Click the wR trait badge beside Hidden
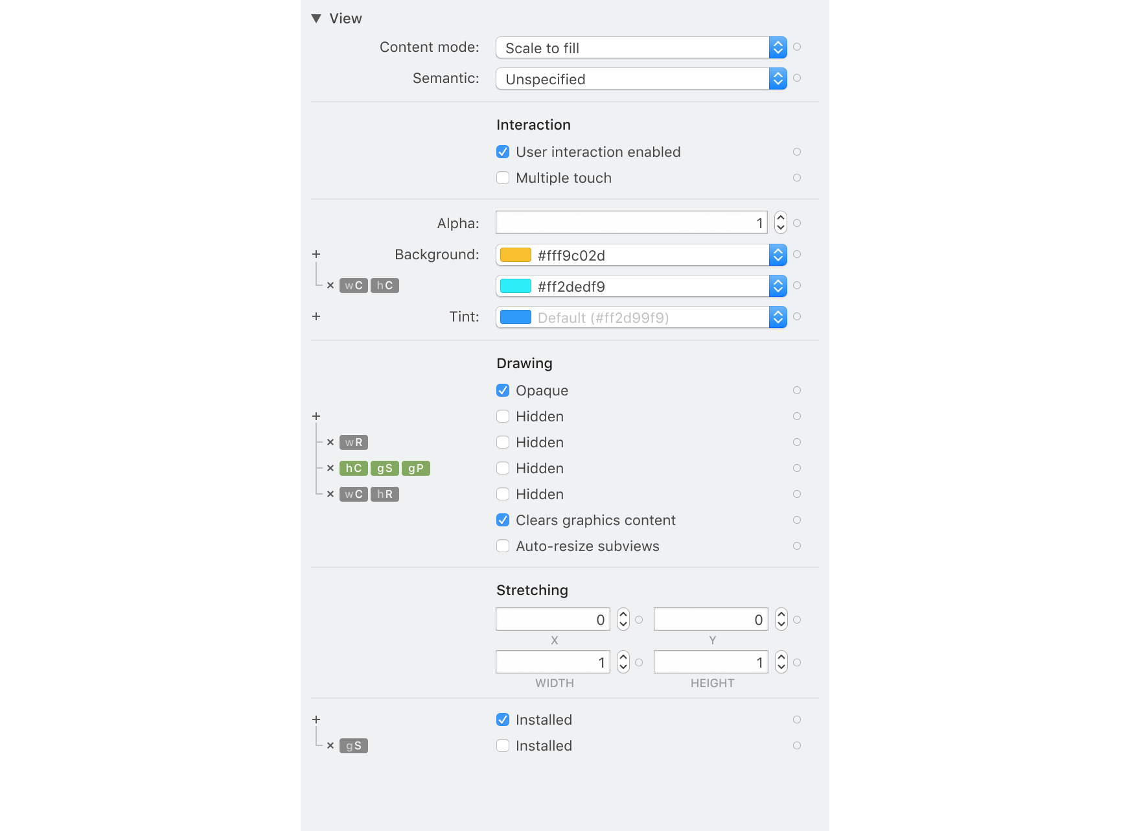The width and height of the screenshot is (1130, 831). pos(354,442)
